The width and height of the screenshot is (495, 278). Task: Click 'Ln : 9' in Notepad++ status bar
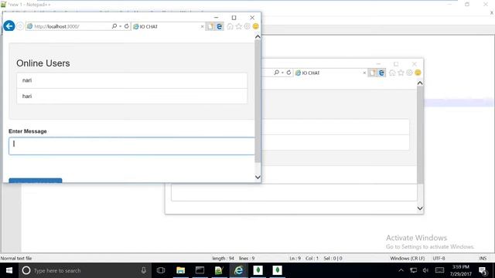(x=295, y=258)
